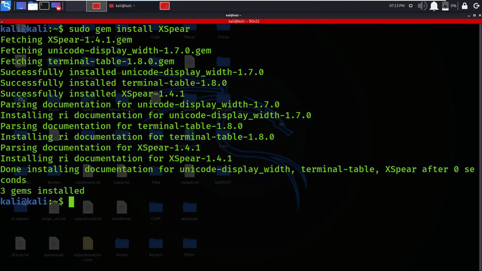Click the terminal group icon in red bar

pos(2,21)
